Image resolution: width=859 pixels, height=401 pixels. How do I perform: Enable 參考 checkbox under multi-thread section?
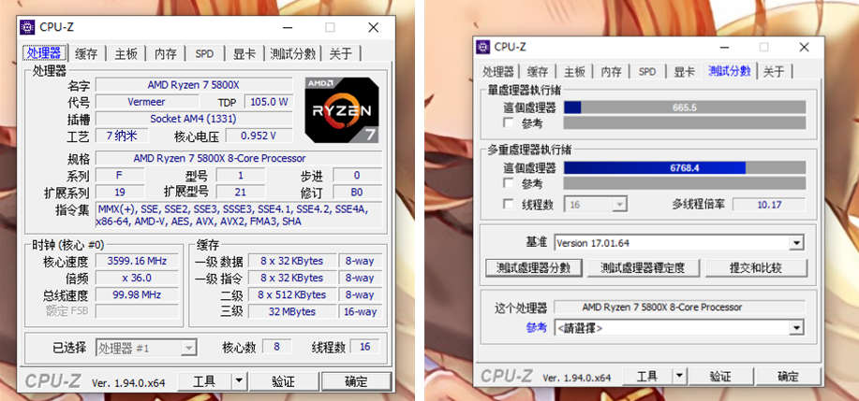pos(509,183)
